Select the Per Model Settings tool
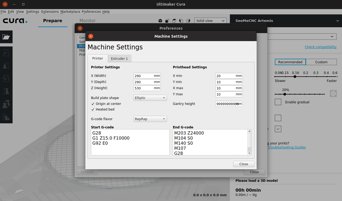342x201 pixels. (x=6, y=104)
